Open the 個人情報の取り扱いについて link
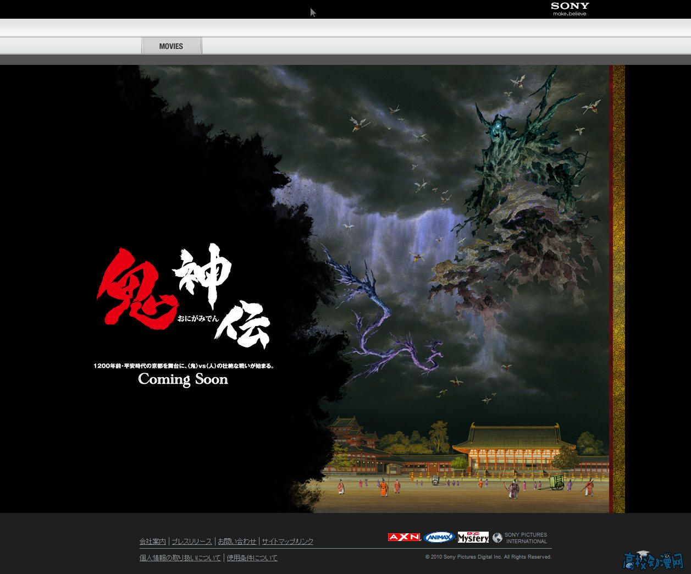The width and height of the screenshot is (691, 574). 180,558
